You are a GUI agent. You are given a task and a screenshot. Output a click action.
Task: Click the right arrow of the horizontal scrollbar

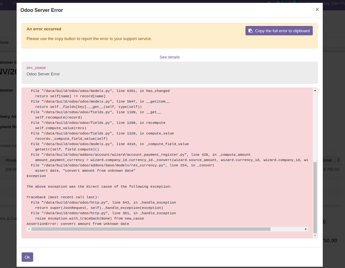(306, 229)
